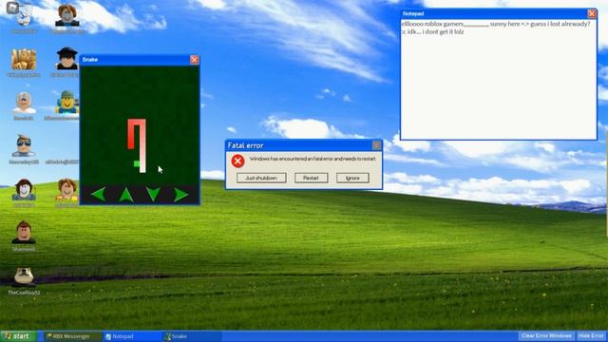The image size is (608, 342).
Task: Click Ignore in the Fatal error dialog
Action: pos(352,178)
